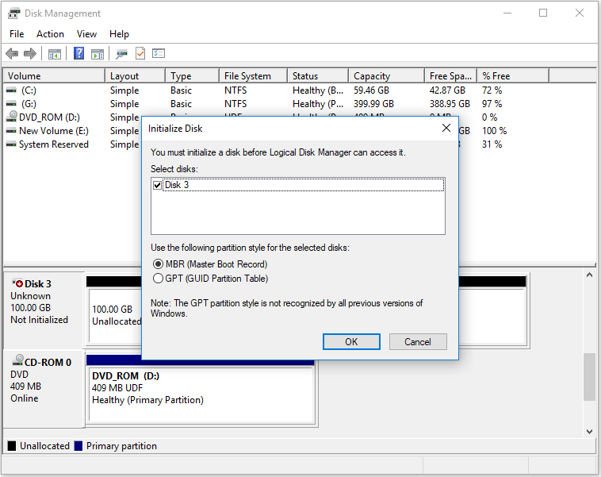The height and width of the screenshot is (477, 601).
Task: Sort by the File System column header
Action: click(254, 76)
